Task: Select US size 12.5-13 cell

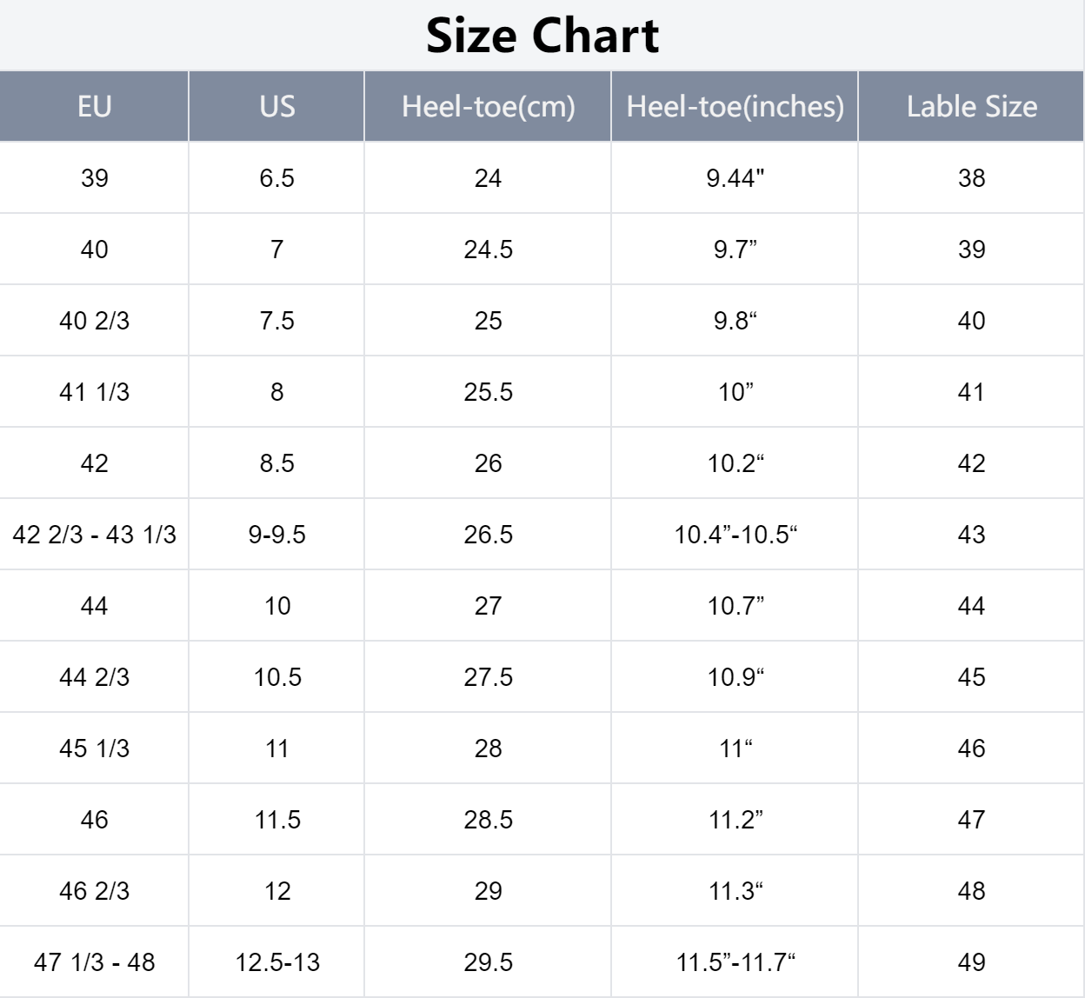Action: tap(276, 962)
